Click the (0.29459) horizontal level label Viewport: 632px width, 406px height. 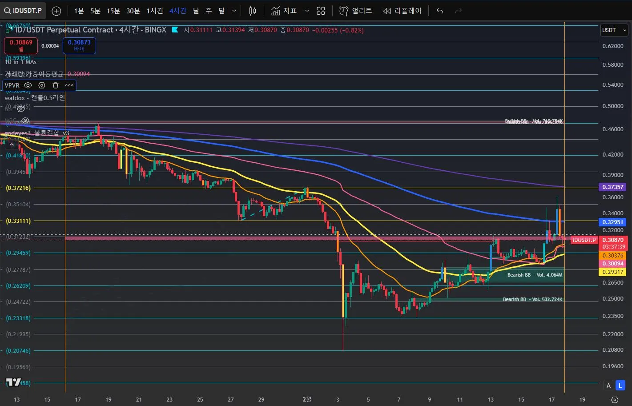pos(18,253)
